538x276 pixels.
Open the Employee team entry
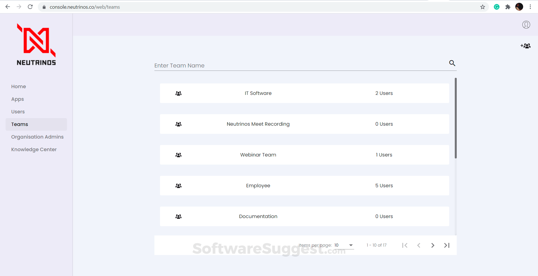coord(304,186)
